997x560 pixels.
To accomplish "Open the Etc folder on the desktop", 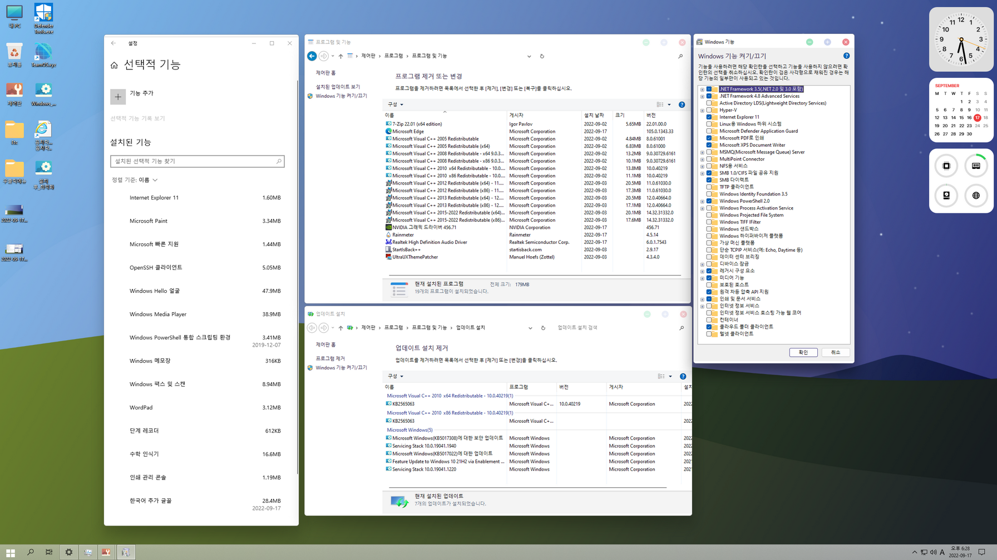I will 14,133.
